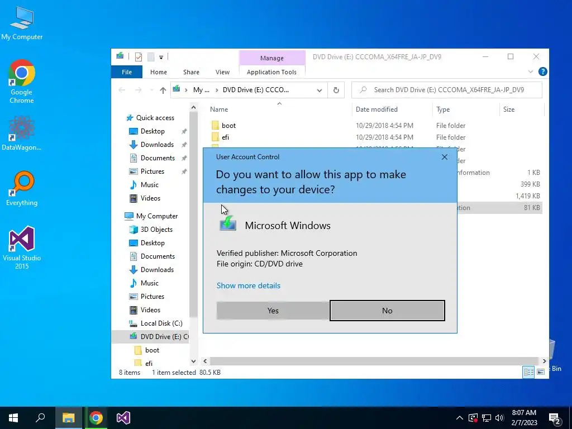Open the Application Tools tab
The image size is (572, 429).
point(272,72)
